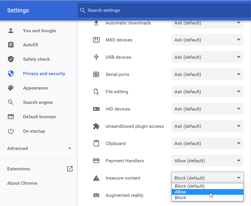Click the You and Google person icon
This screenshot has width=251, height=206.
tap(11, 30)
